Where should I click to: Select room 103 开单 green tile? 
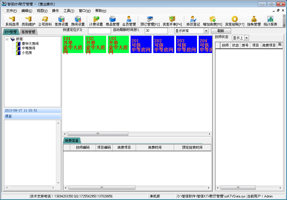pos(118,45)
